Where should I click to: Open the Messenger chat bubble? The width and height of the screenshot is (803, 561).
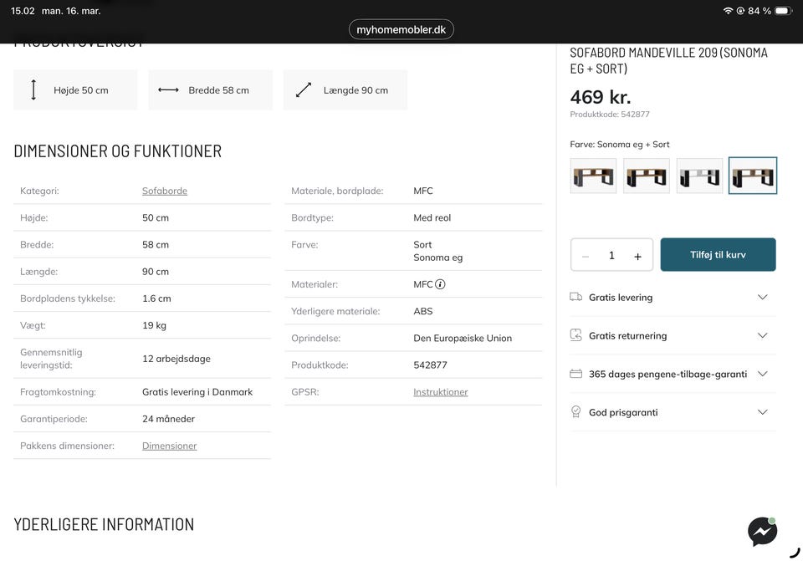[762, 532]
